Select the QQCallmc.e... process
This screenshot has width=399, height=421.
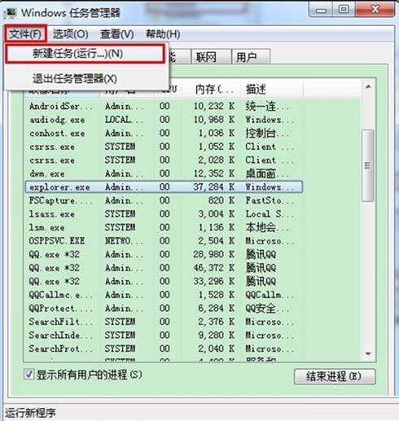[164, 295]
